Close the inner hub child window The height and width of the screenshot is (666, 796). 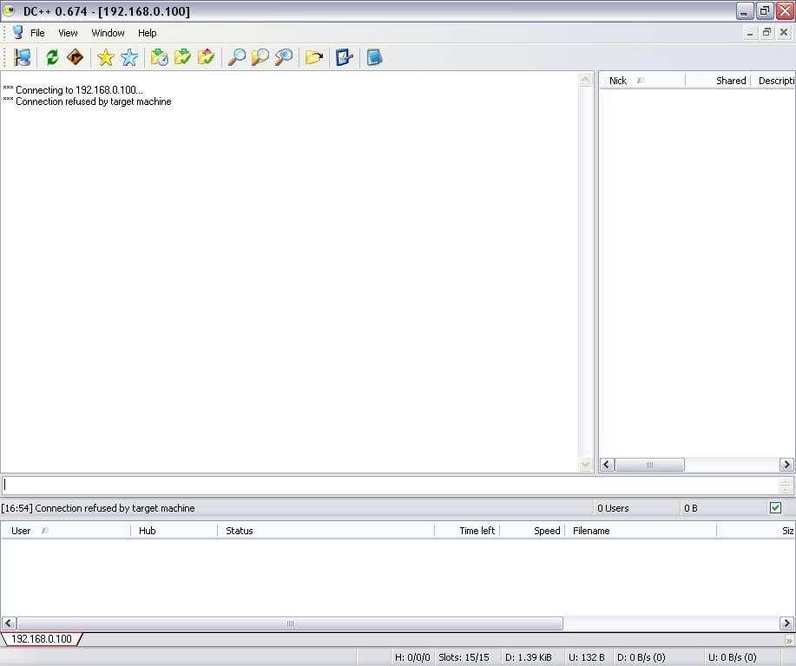pos(784,33)
